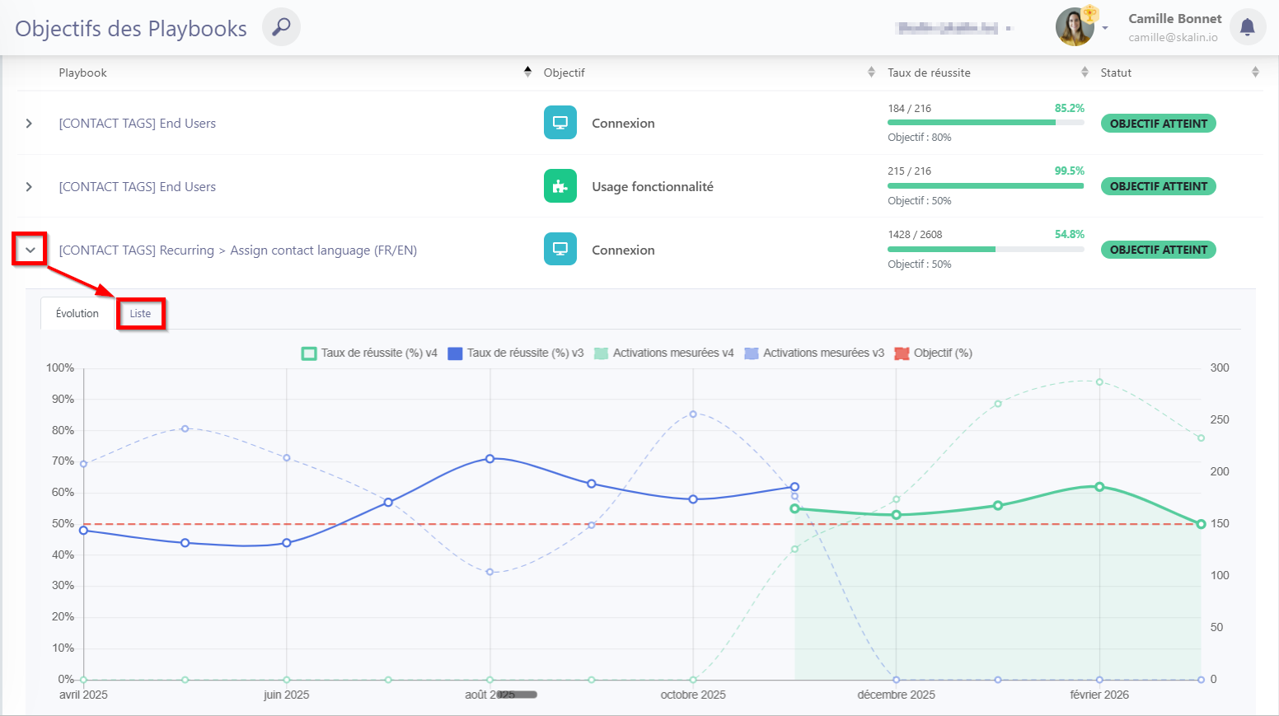Open the Recurring Assign contact language playbook

click(x=237, y=250)
